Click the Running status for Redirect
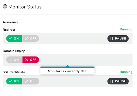 coord(126,29)
